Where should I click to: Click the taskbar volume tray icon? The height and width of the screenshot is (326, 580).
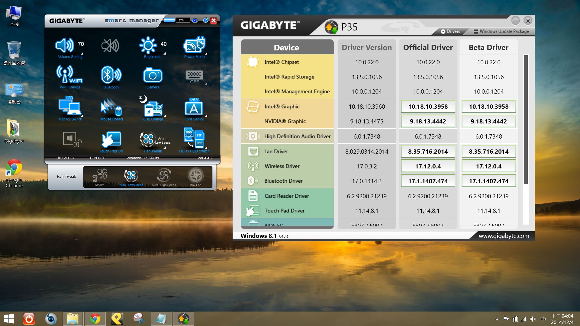click(x=533, y=319)
